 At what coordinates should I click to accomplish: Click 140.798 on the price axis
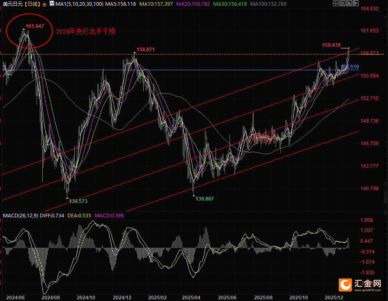click(x=369, y=189)
